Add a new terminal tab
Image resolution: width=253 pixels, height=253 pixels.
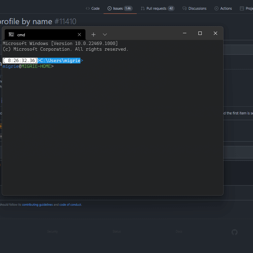(93, 35)
